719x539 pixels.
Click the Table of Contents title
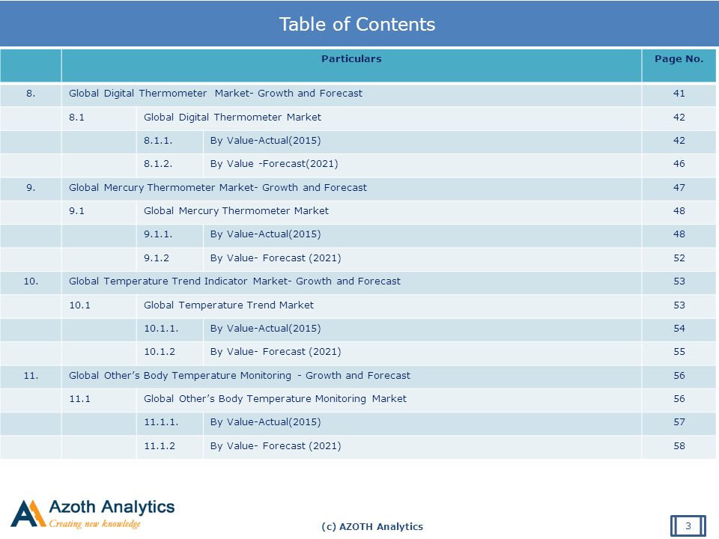[x=357, y=24]
